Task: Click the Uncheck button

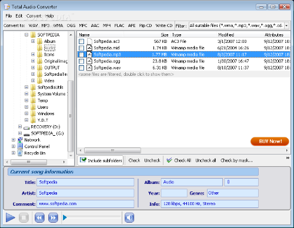Action: tap(152, 160)
